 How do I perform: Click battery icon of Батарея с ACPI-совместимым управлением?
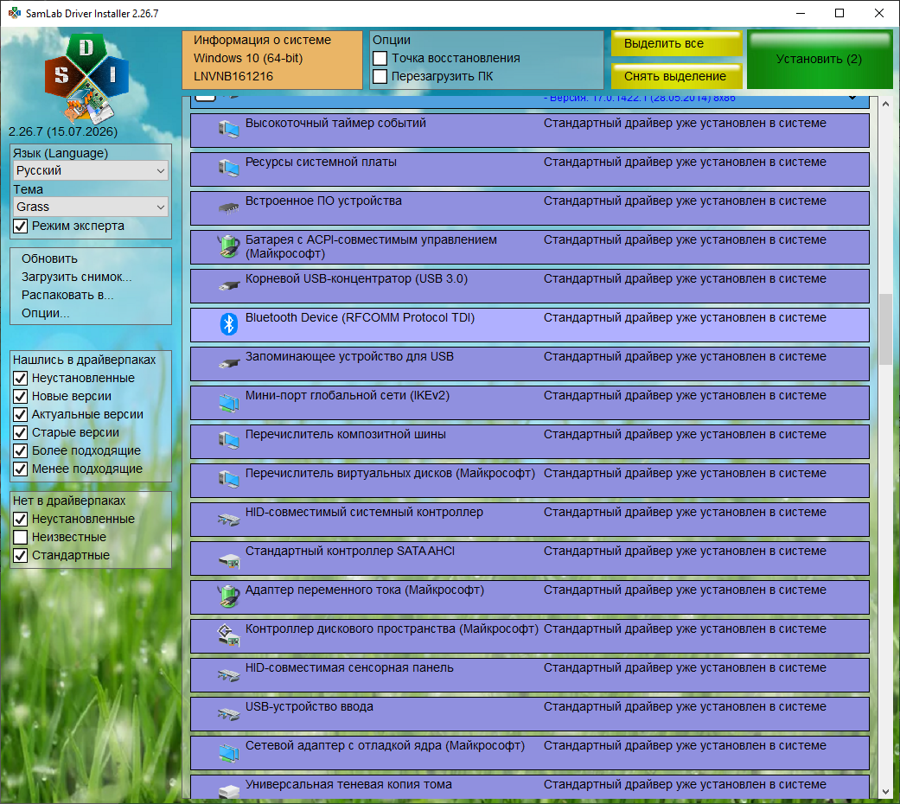click(228, 246)
